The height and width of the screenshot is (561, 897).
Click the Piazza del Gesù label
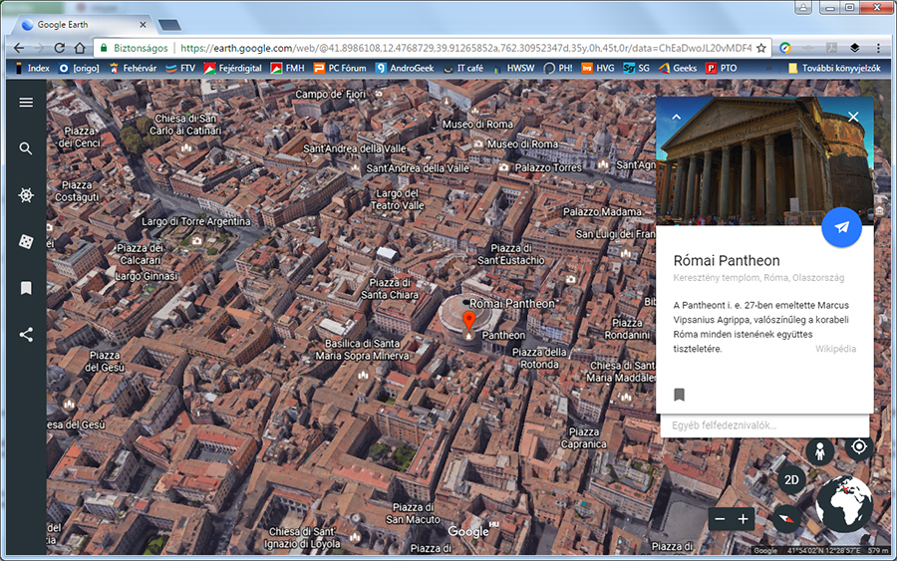(x=105, y=362)
